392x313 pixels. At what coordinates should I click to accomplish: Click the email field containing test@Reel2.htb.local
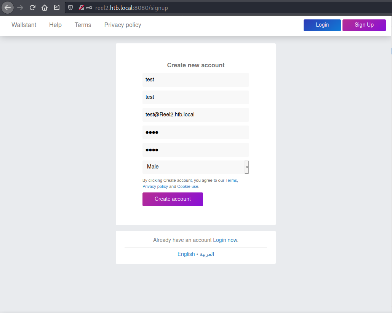195,115
